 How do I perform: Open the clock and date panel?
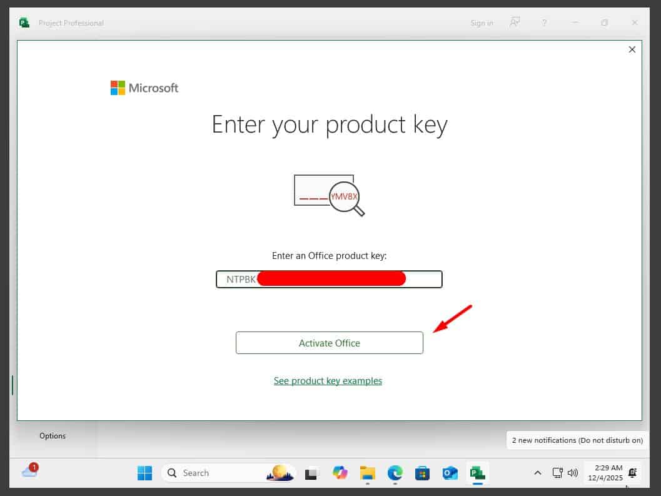click(604, 472)
